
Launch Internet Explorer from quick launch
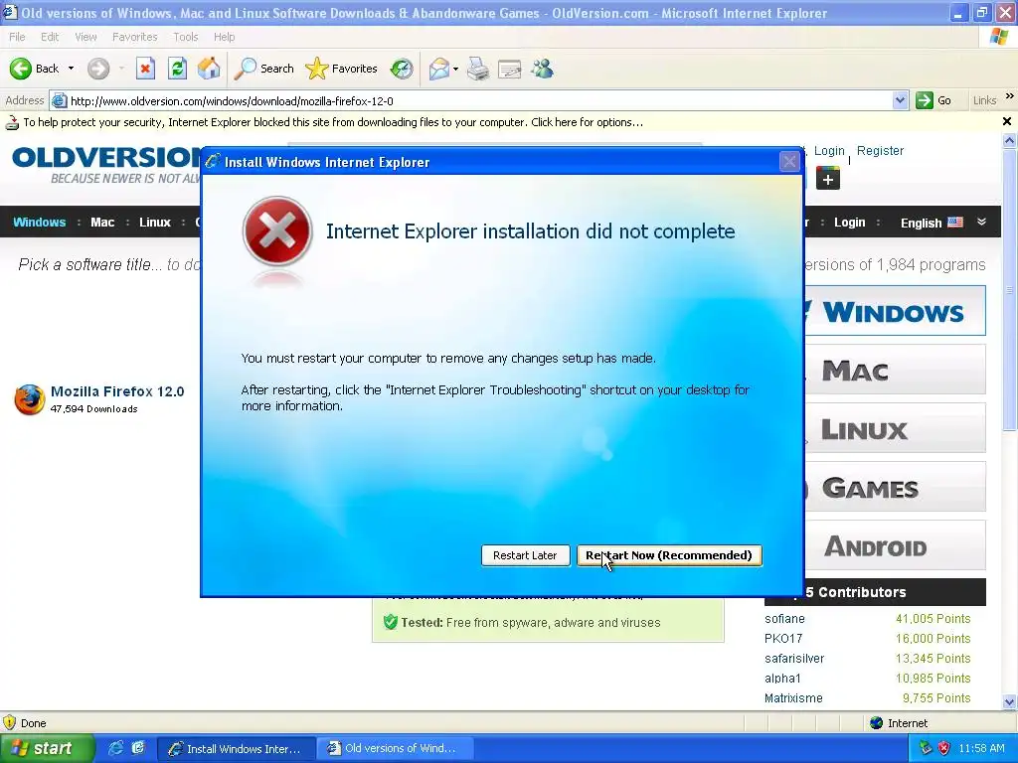point(115,748)
